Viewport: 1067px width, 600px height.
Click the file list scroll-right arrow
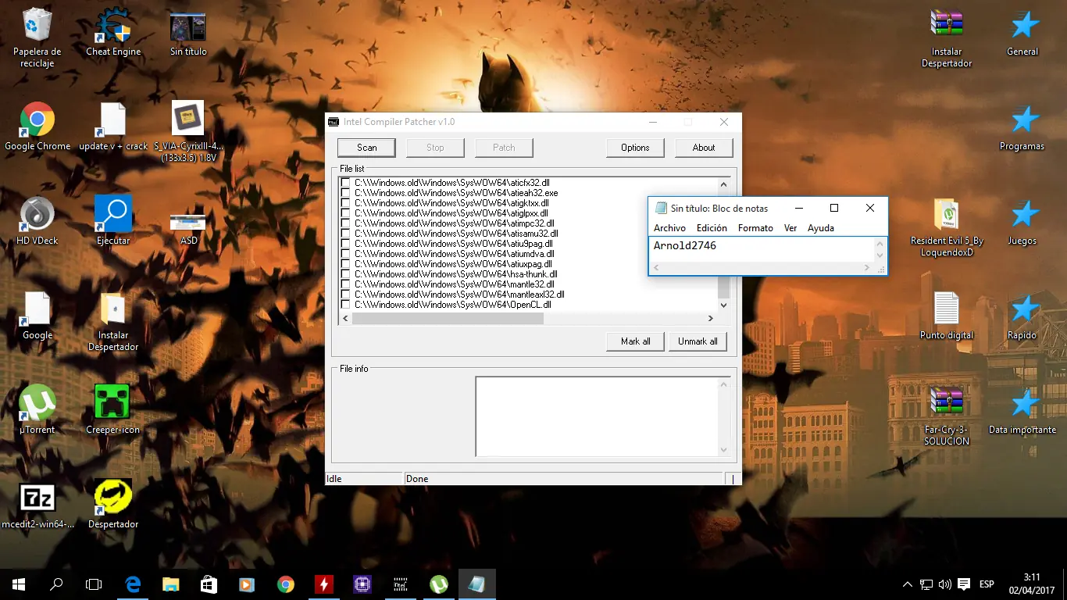tap(711, 318)
